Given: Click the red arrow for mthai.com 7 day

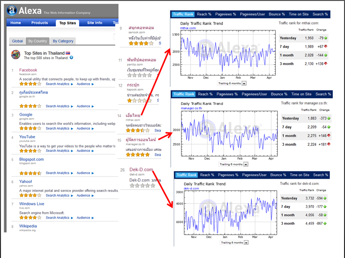Looking at the screenshot, I should click(x=325, y=46).
